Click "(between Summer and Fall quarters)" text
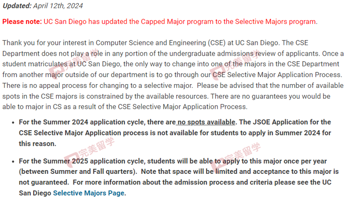This screenshot has width=347, height=200. (x=78, y=171)
